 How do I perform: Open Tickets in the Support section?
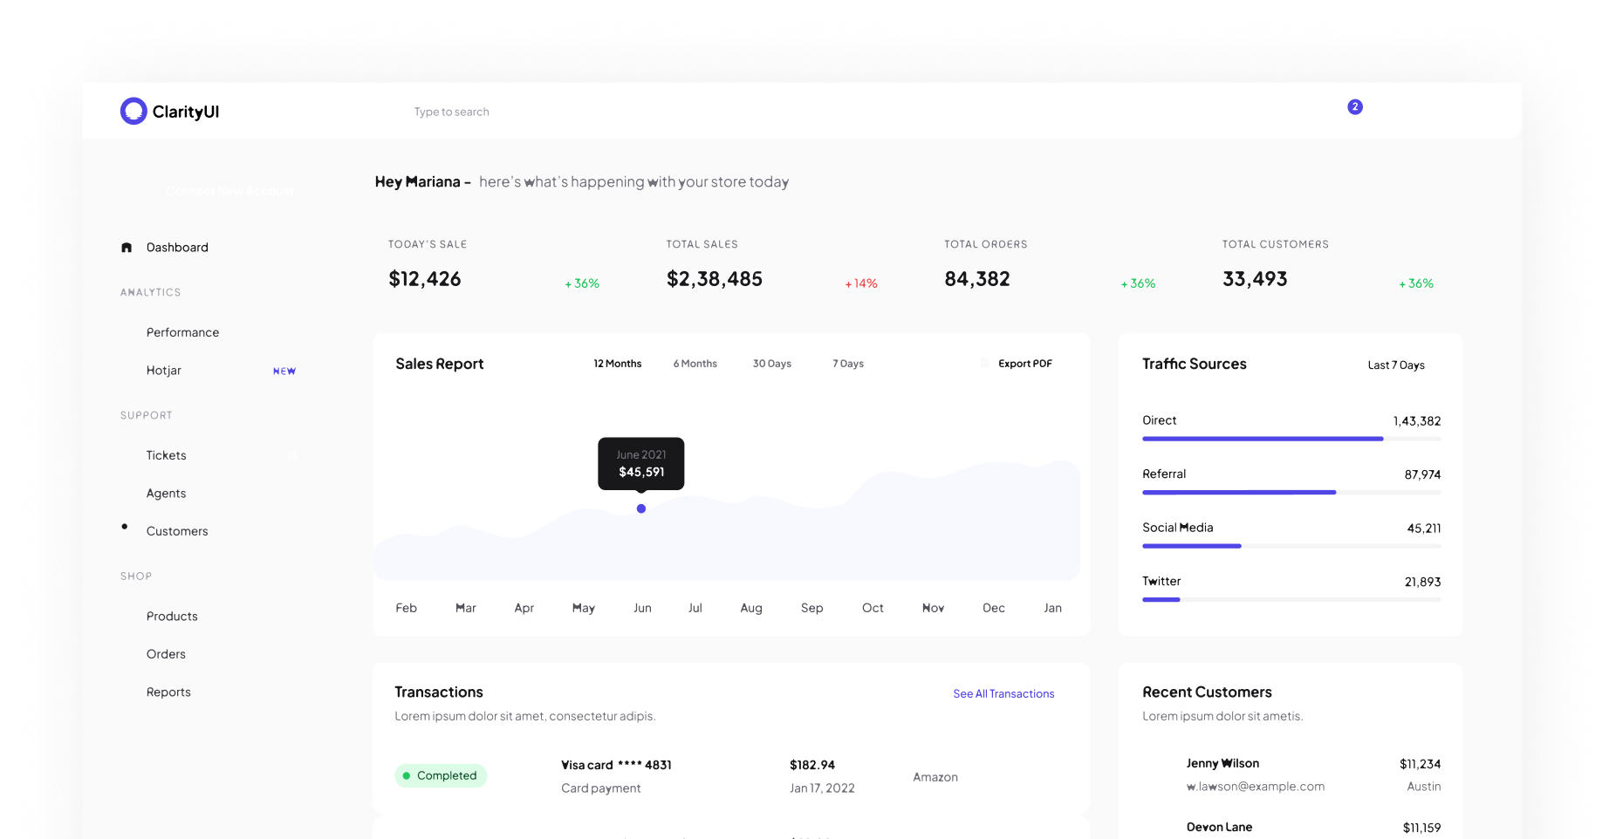click(166, 455)
